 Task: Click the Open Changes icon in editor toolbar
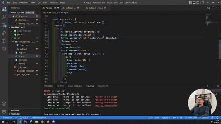[x=209, y=8]
